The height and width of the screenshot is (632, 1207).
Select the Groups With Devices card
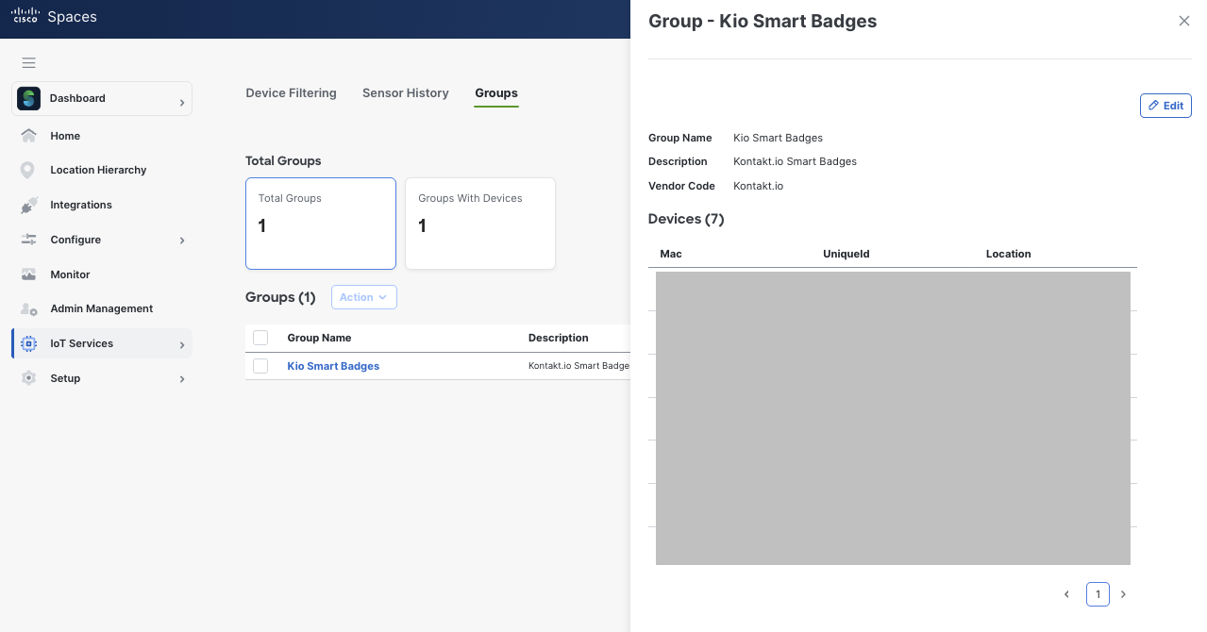coord(479,223)
